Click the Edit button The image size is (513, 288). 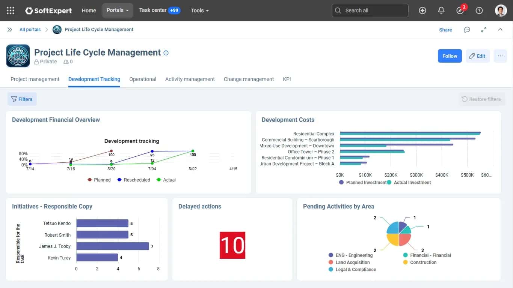point(477,56)
